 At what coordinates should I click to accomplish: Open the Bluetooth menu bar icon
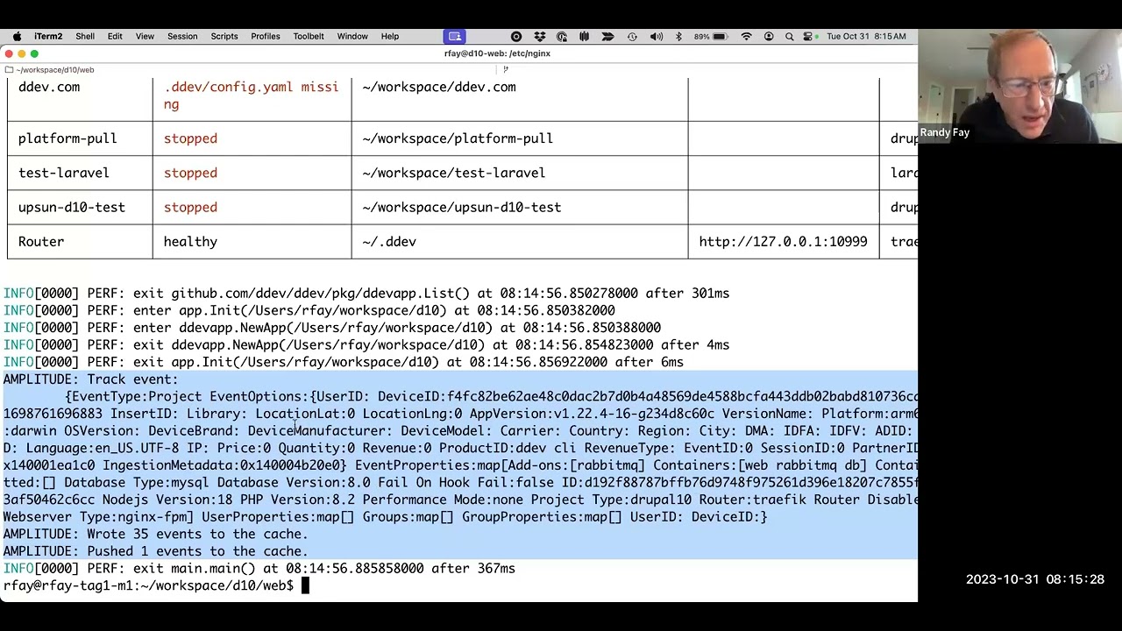pyautogui.click(x=678, y=37)
